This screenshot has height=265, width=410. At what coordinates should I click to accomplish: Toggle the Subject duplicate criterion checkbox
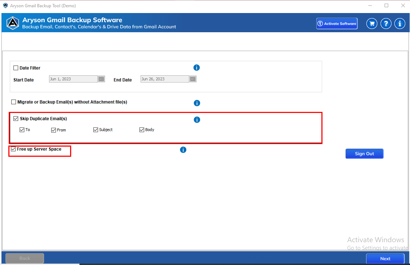pos(96,130)
